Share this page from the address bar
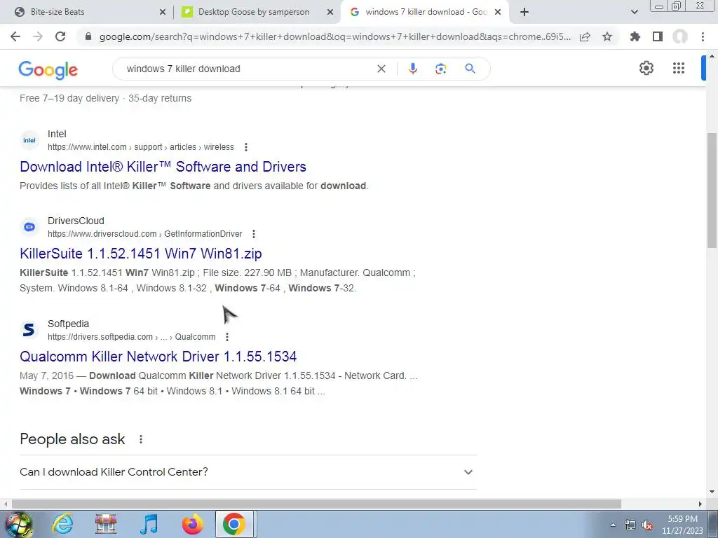Viewport: 718px width, 538px height. click(x=585, y=37)
